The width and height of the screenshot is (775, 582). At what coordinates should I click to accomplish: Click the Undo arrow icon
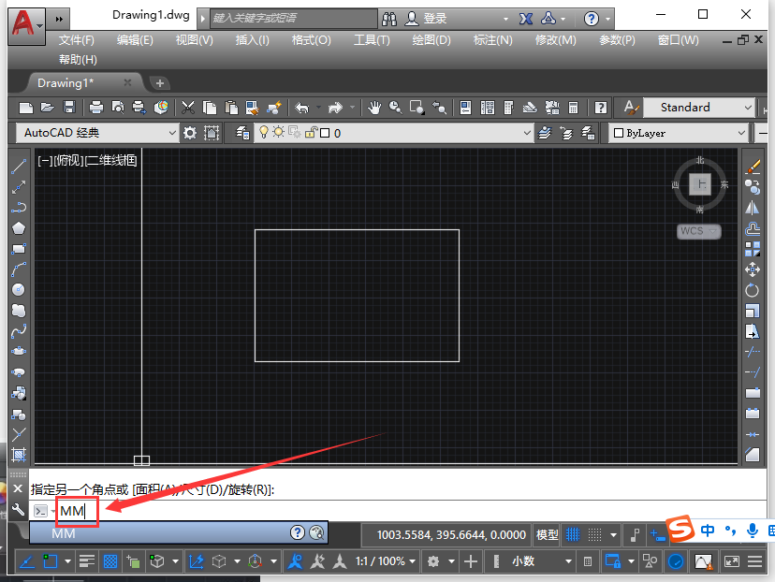[302, 108]
